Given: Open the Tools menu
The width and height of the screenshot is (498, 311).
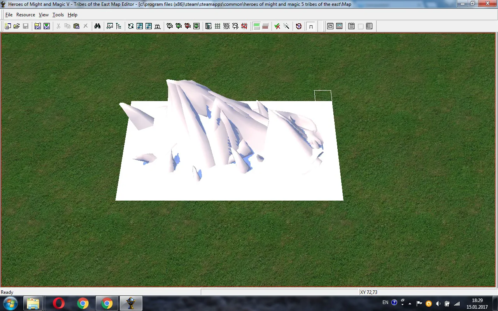Looking at the screenshot, I should coord(58,15).
